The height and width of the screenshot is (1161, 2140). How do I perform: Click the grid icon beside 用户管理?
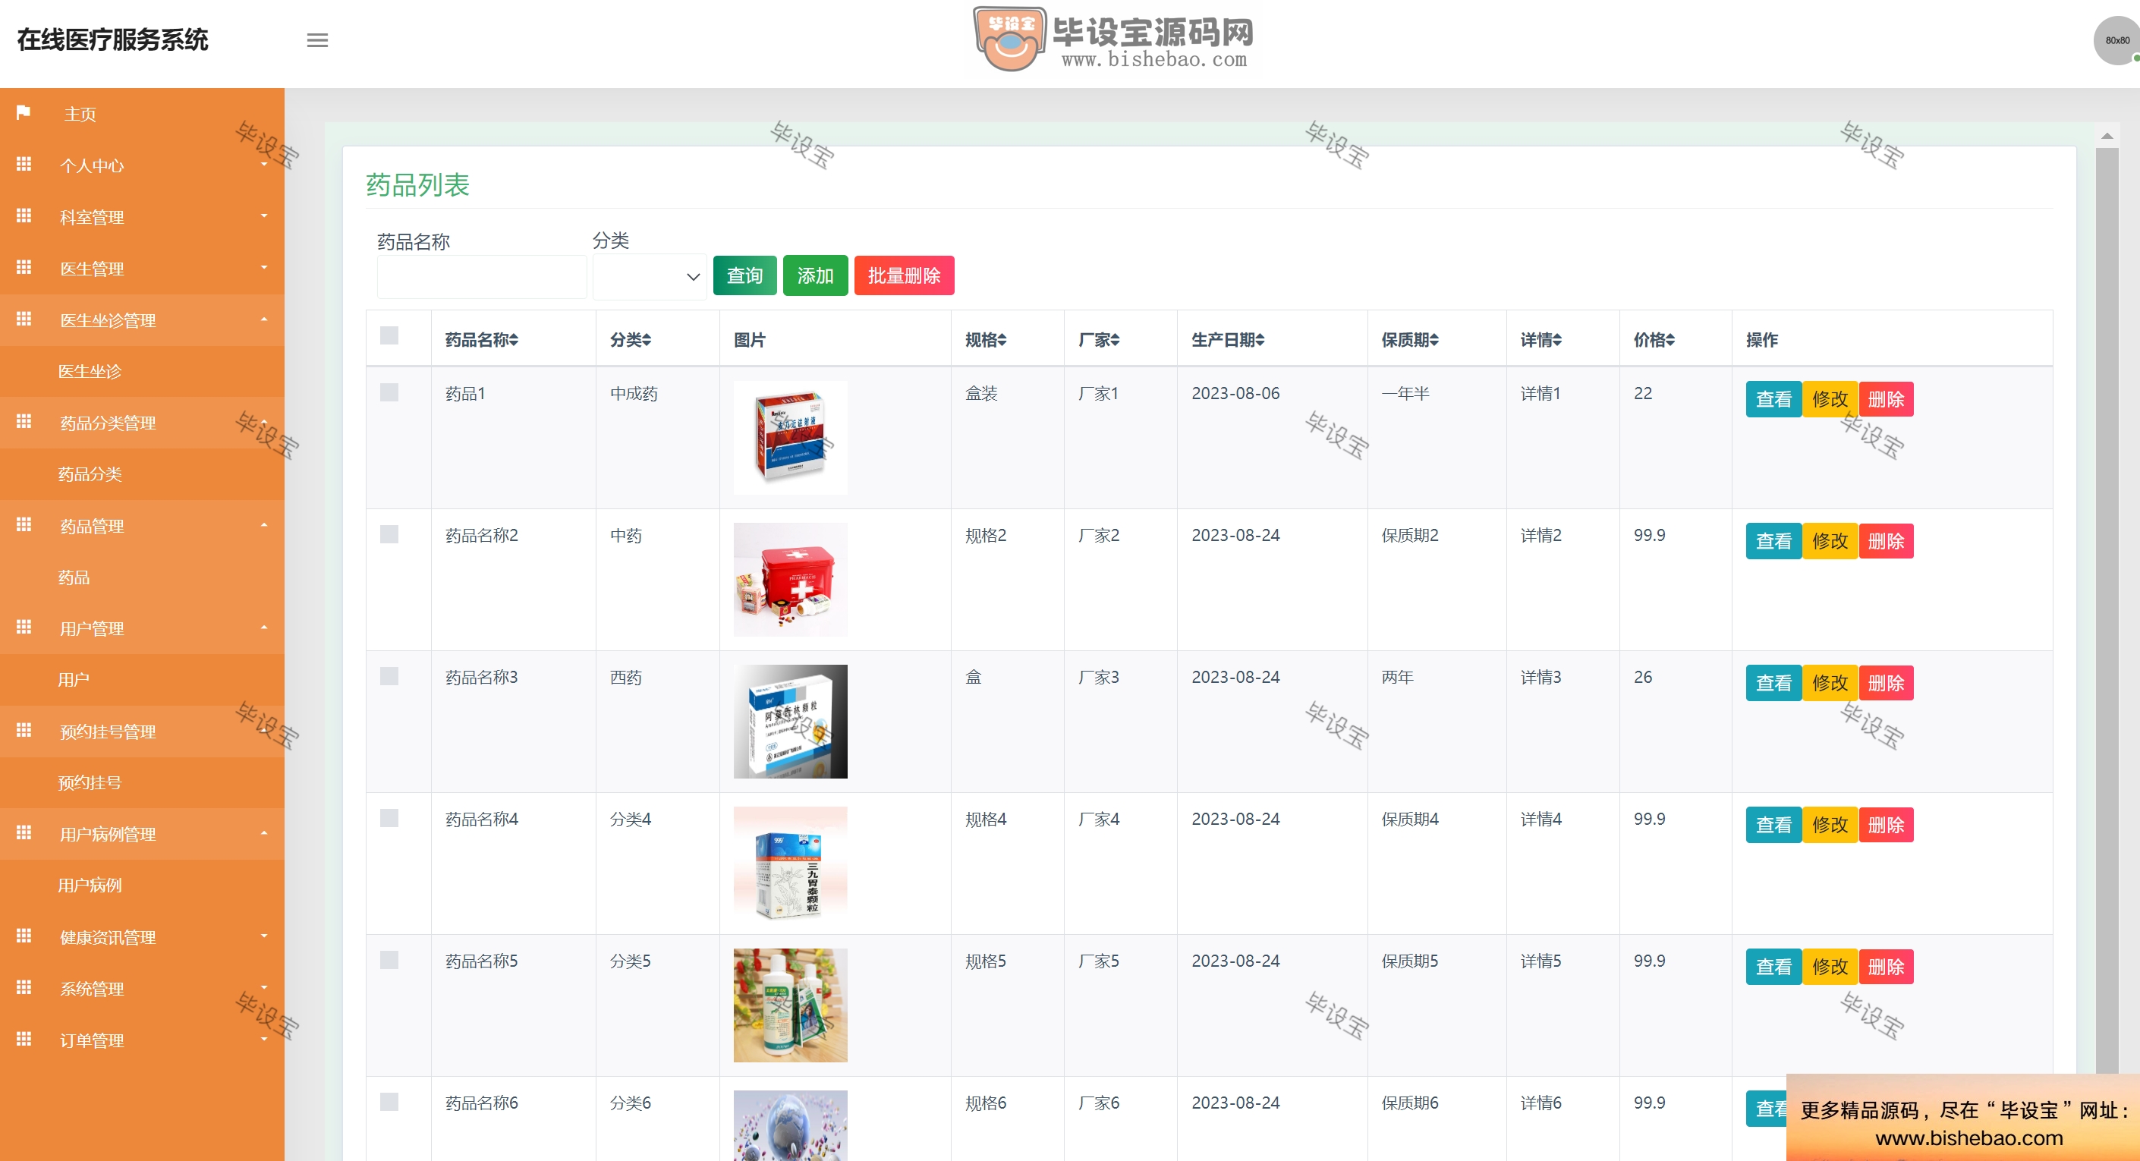point(24,627)
